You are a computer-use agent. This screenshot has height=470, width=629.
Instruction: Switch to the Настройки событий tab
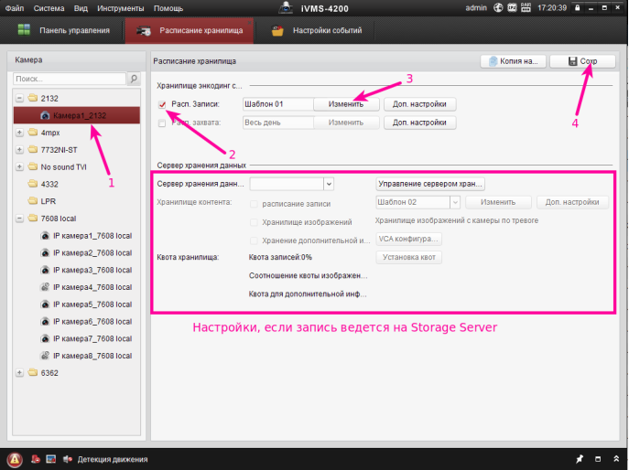(317, 31)
